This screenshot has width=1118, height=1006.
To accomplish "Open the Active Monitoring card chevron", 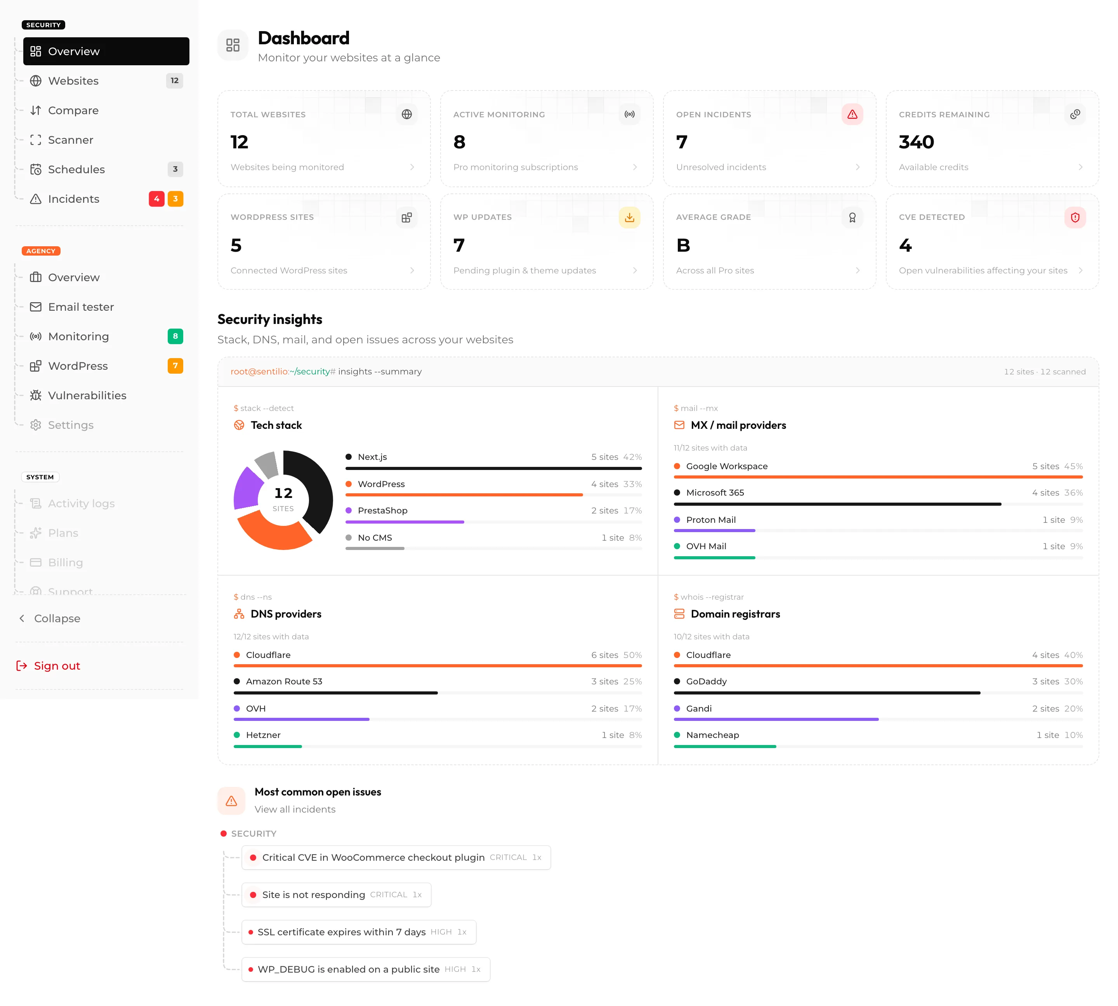I will 635,167.
